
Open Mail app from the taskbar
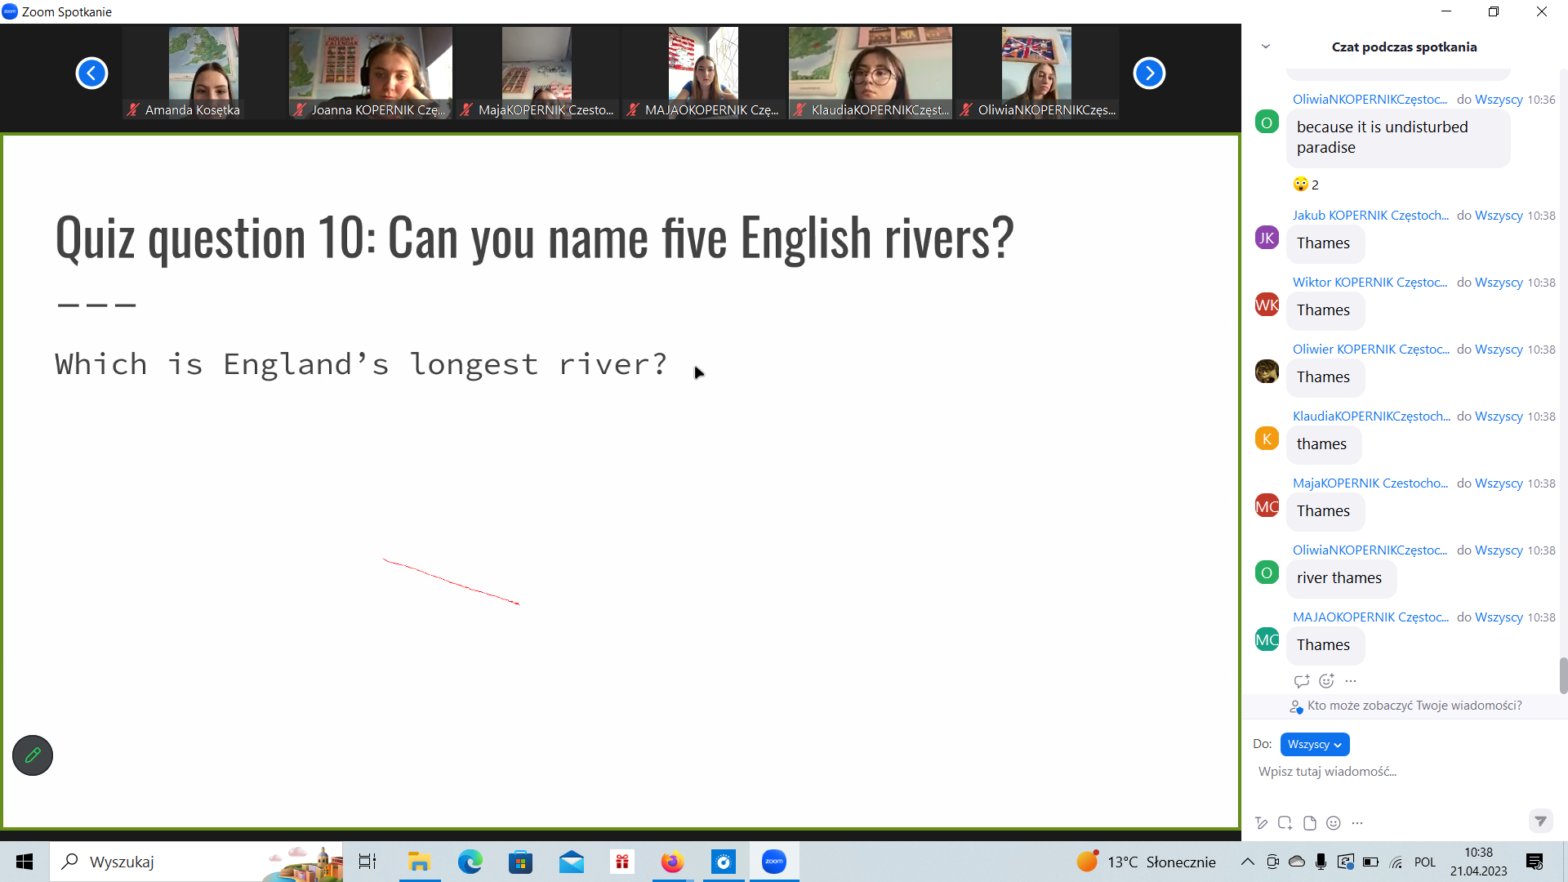click(x=572, y=862)
